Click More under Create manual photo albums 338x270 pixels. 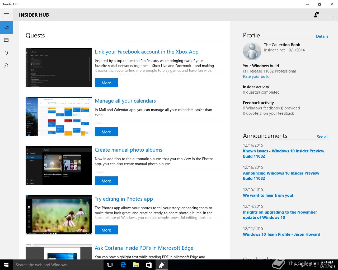106,181
